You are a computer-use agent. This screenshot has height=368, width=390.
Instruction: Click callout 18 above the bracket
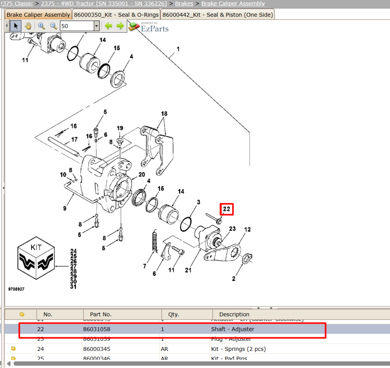(x=164, y=114)
